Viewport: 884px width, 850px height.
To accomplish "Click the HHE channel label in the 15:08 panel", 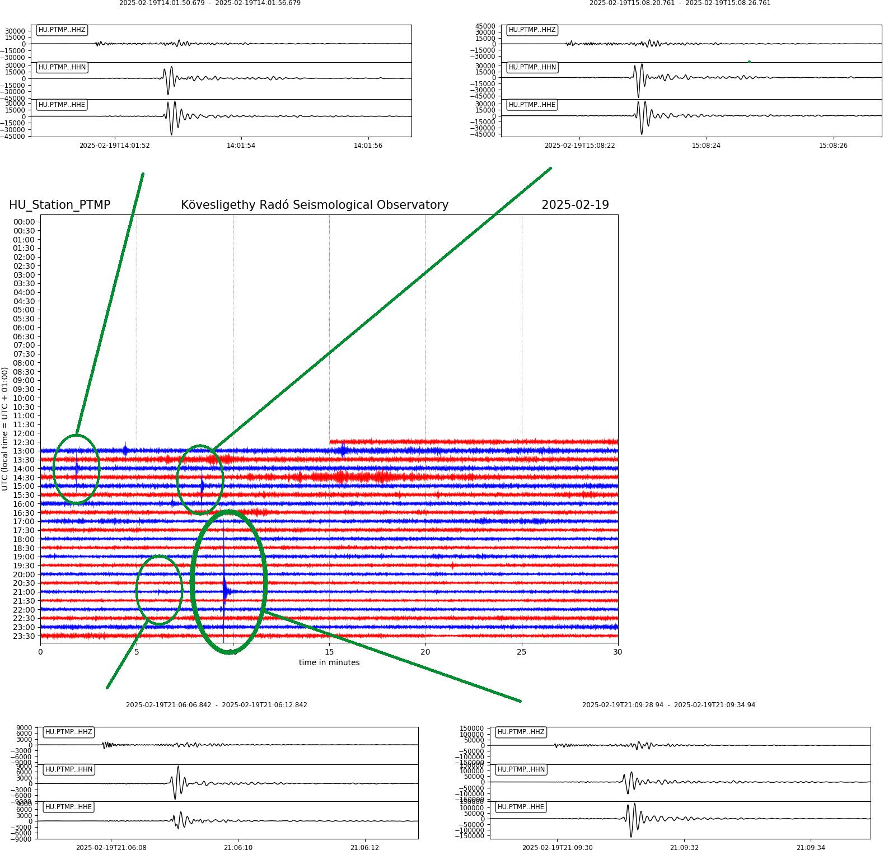I will tap(532, 105).
